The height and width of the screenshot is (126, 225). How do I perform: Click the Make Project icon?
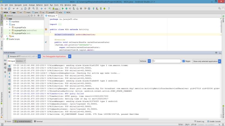point(50,9)
